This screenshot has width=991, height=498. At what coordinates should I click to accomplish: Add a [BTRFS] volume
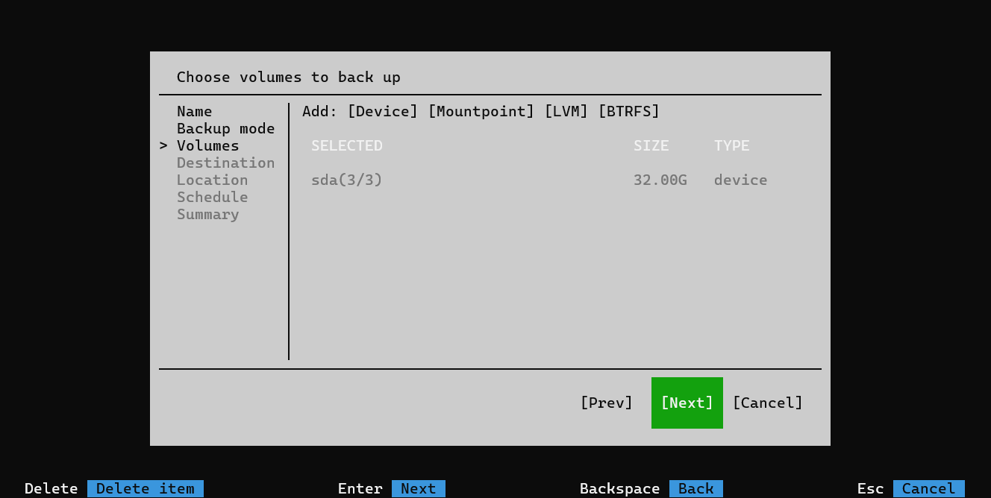(x=628, y=112)
